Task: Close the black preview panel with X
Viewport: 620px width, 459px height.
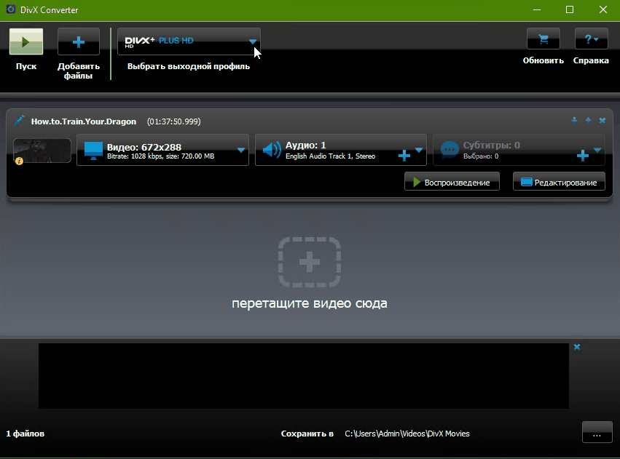Action: (x=577, y=347)
